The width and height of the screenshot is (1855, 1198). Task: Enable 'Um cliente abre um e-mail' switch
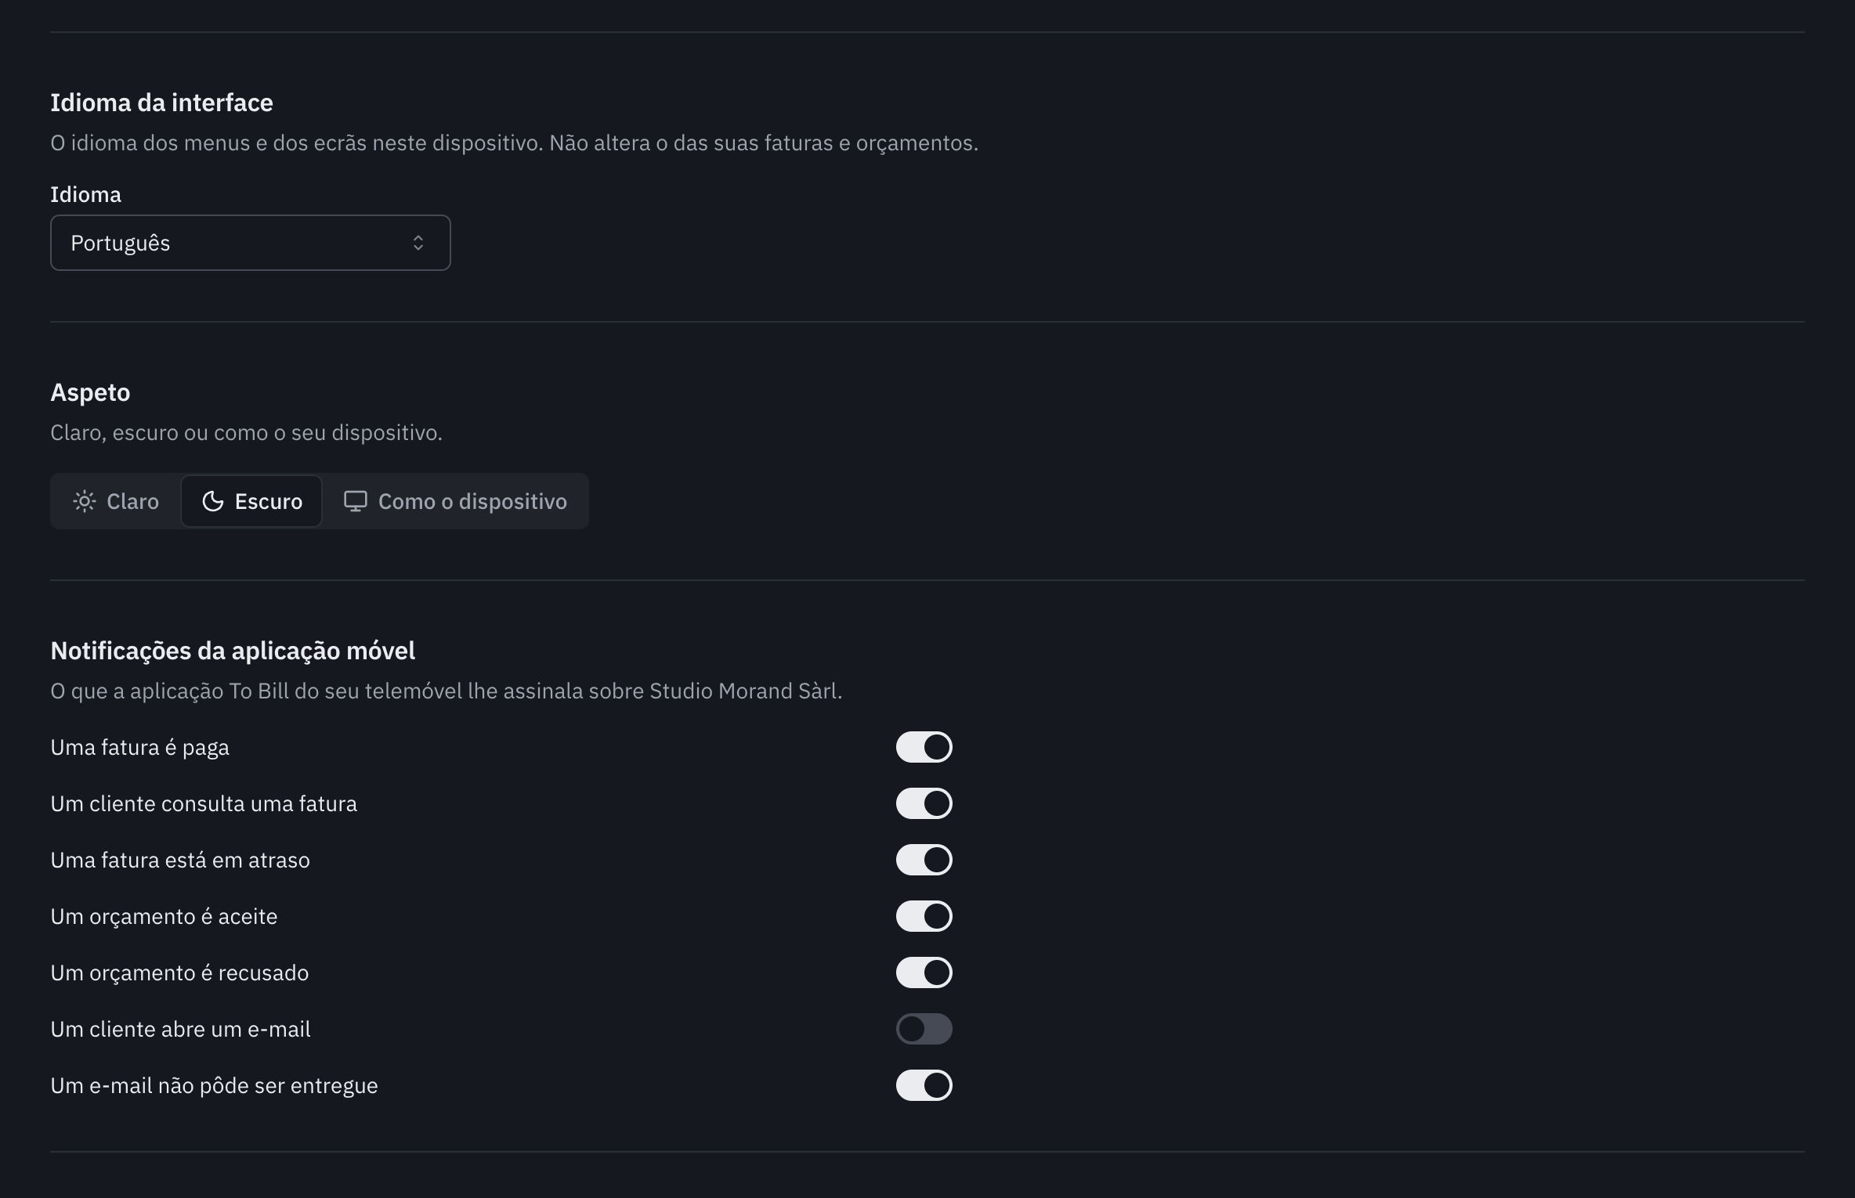[924, 1029]
